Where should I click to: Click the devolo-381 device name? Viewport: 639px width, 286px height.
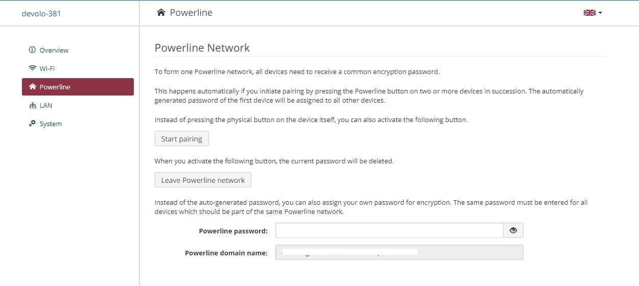point(41,13)
